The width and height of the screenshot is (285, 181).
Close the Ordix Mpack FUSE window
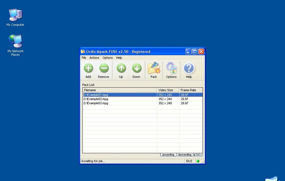pos(201,52)
